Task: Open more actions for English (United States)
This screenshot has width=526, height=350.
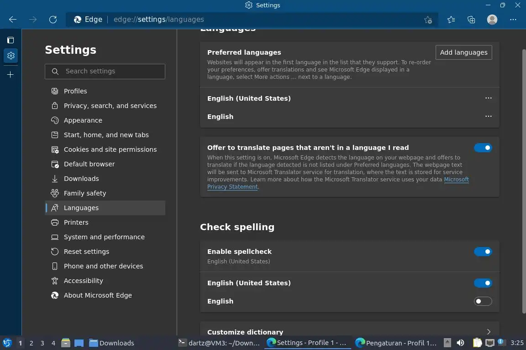Action: (488, 98)
